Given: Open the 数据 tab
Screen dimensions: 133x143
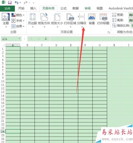Looking at the screenshot, I should [x=76, y=8].
